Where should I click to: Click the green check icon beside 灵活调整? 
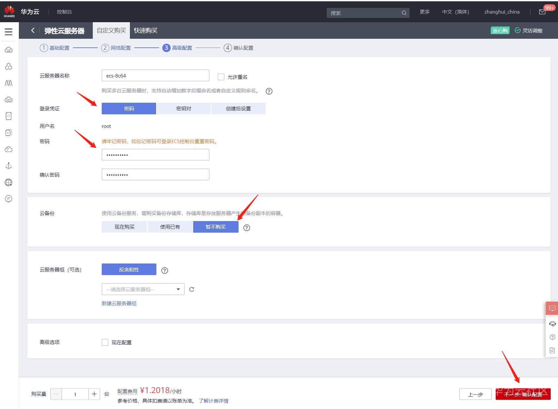click(x=517, y=30)
